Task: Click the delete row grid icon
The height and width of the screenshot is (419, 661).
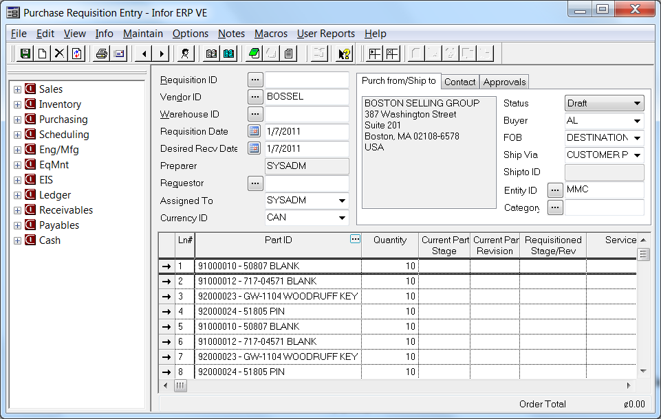Action: [392, 54]
